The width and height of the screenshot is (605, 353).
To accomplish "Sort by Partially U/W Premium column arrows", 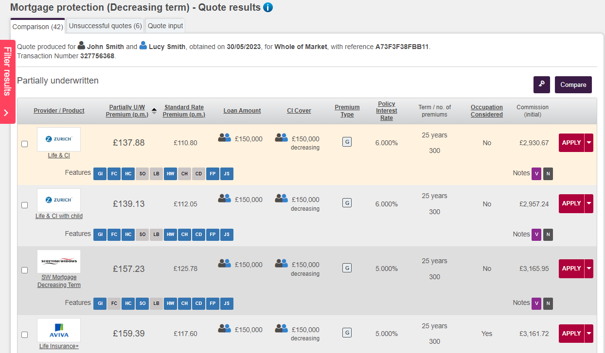I will (154, 111).
